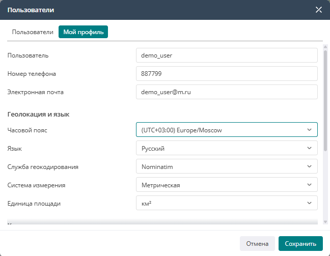The image size is (330, 256).
Task: Click the Отмена button
Action: coord(257,244)
